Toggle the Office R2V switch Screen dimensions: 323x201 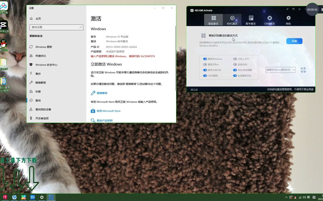235,59
